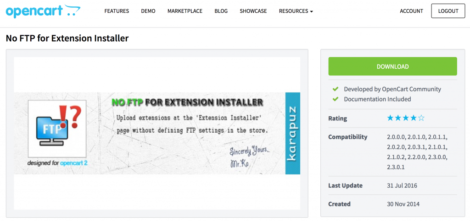The width and height of the screenshot is (470, 221).
Task: Click the Logout button
Action: [448, 11]
